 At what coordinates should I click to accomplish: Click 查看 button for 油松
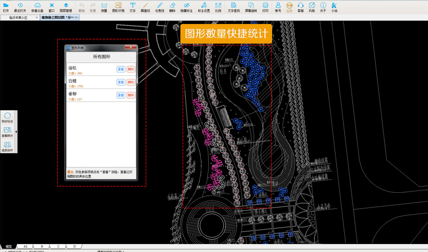tap(121, 69)
